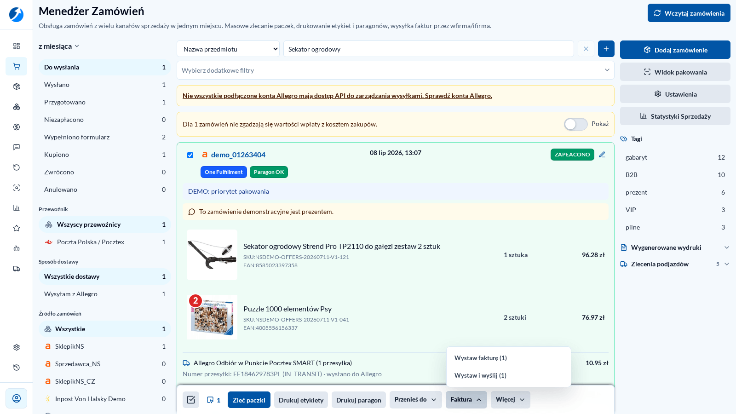
Task: Expand Zlecenia podjazdów section
Action: [675, 264]
